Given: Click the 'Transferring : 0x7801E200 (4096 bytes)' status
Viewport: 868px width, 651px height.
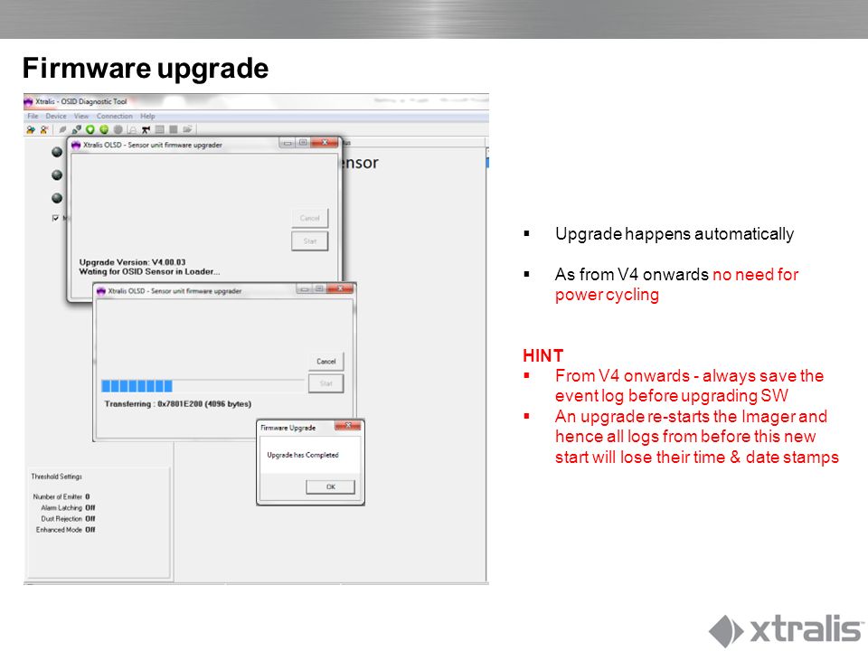Looking at the screenshot, I should (178, 404).
